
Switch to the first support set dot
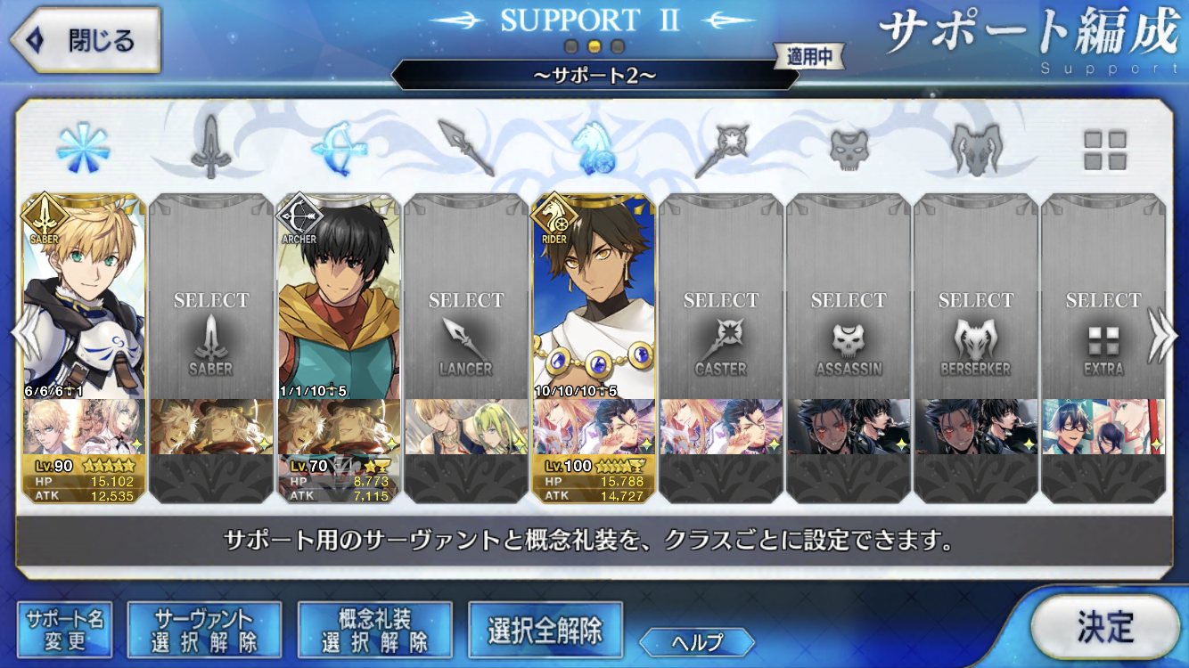[x=571, y=46]
